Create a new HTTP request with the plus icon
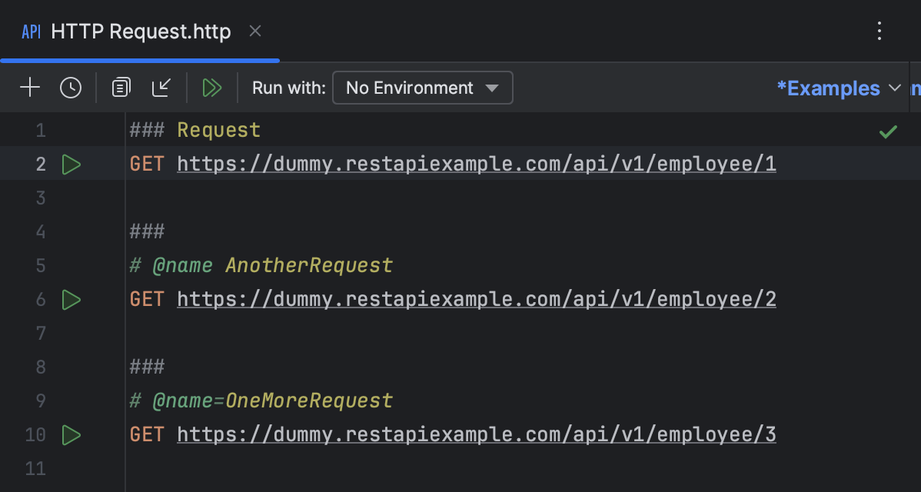Viewport: 921px width, 492px height. pyautogui.click(x=29, y=87)
